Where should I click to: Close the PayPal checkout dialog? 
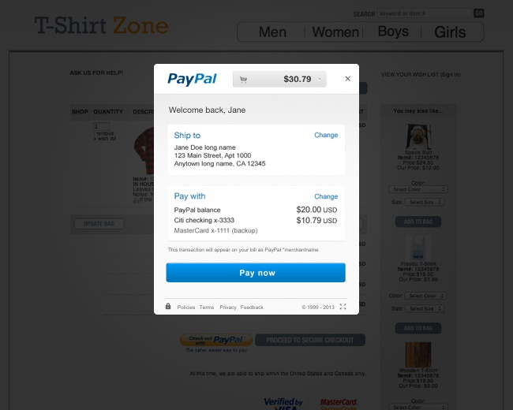(x=348, y=79)
